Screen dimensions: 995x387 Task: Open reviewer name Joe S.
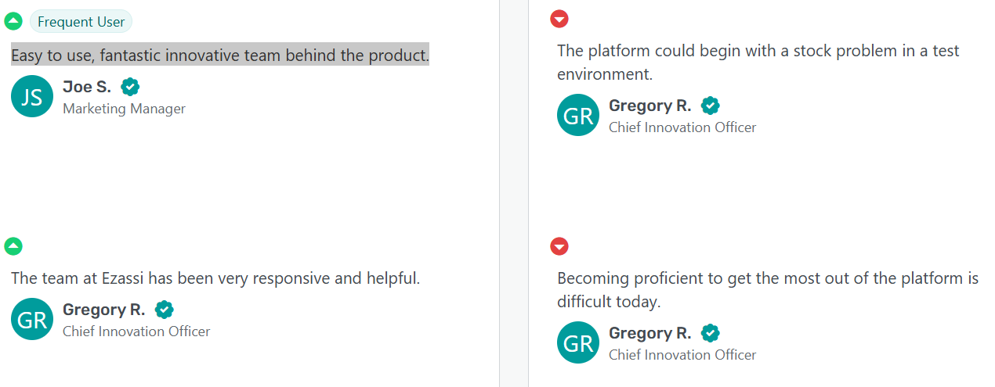pos(87,87)
